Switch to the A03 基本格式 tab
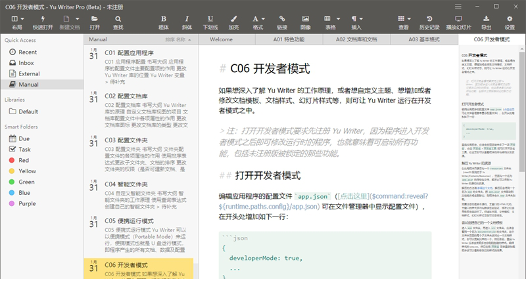526x290 pixels. [424, 39]
